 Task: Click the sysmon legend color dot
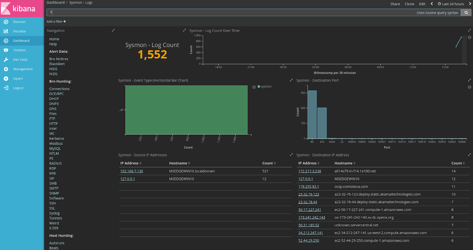click(x=259, y=86)
